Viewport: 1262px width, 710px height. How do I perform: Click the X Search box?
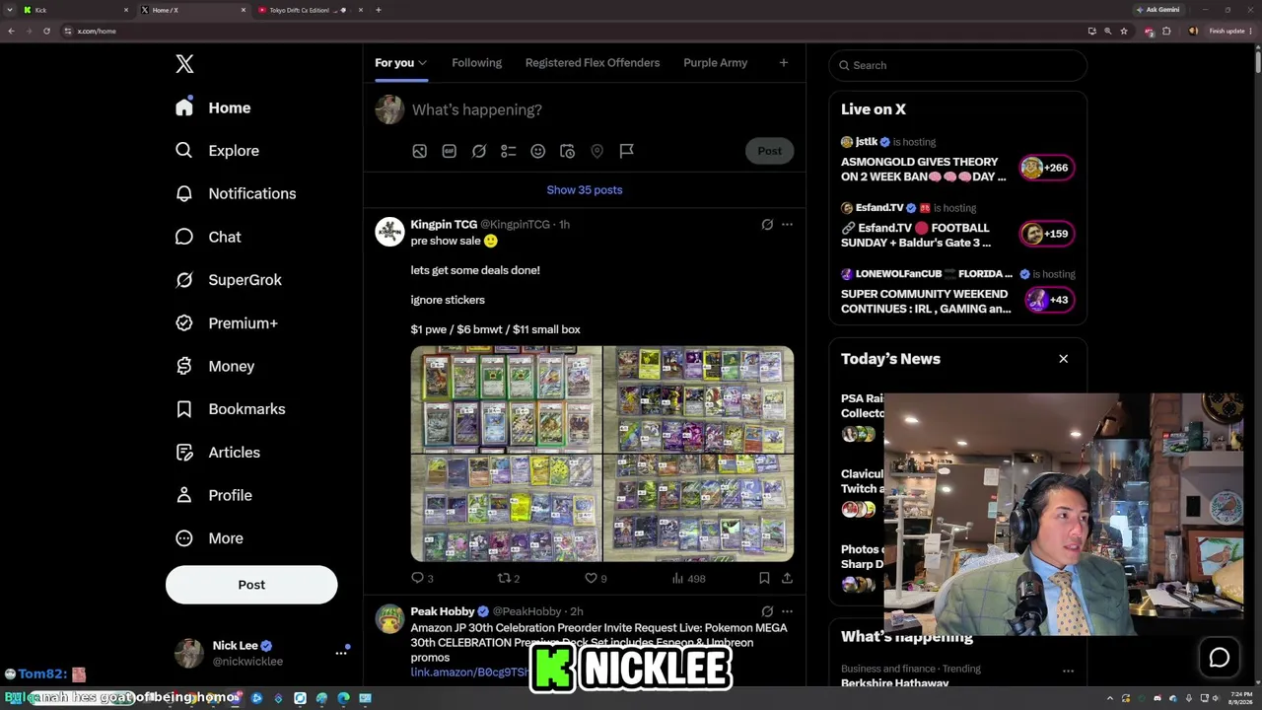tap(957, 65)
